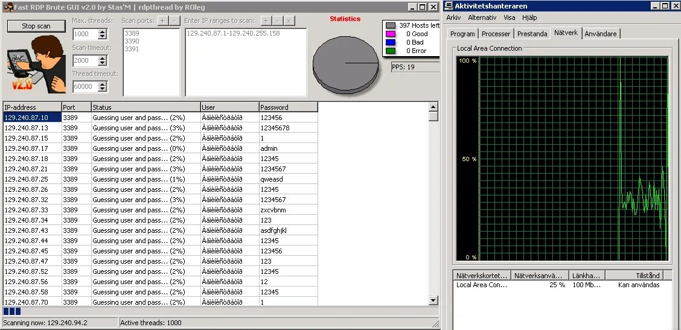This screenshot has height=330, width=681.
Task: Remove an IP range with minus button
Action: [277, 21]
